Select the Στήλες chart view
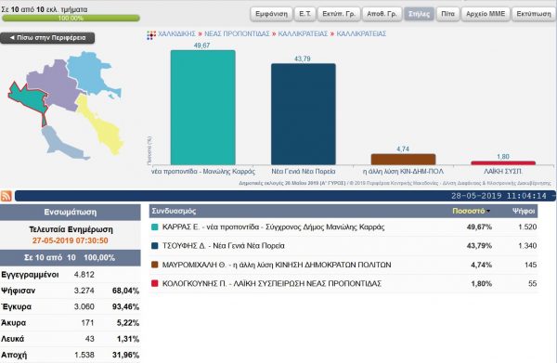 419,14
